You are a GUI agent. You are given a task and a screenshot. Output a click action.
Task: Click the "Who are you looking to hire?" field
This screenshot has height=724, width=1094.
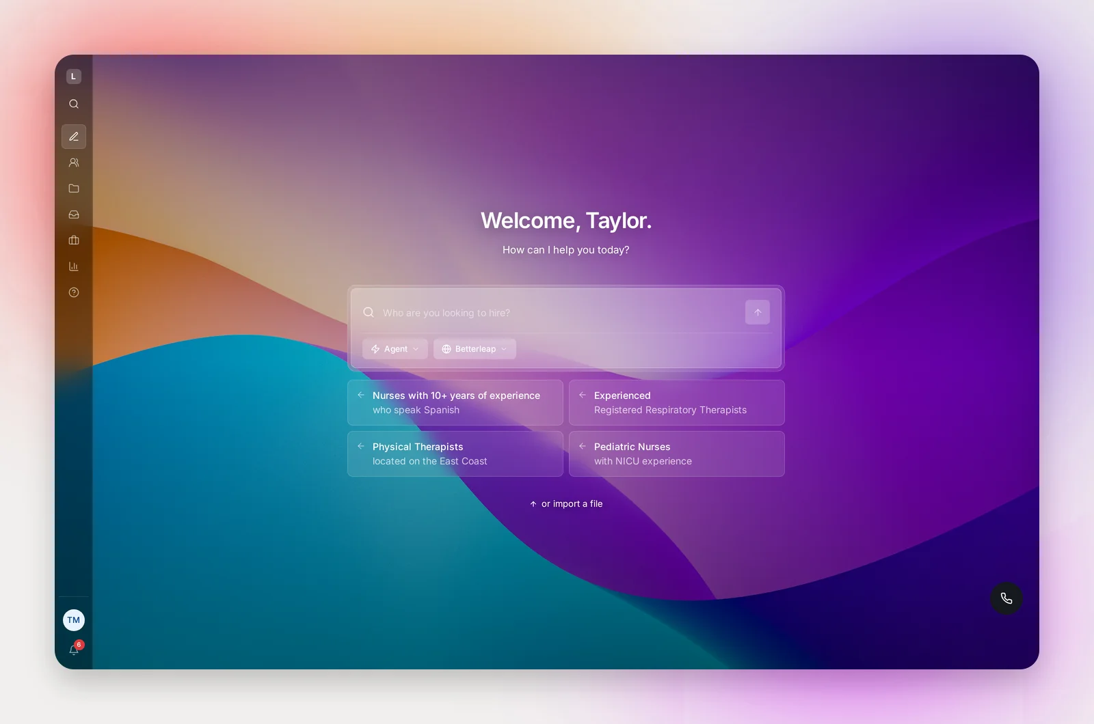coord(559,313)
